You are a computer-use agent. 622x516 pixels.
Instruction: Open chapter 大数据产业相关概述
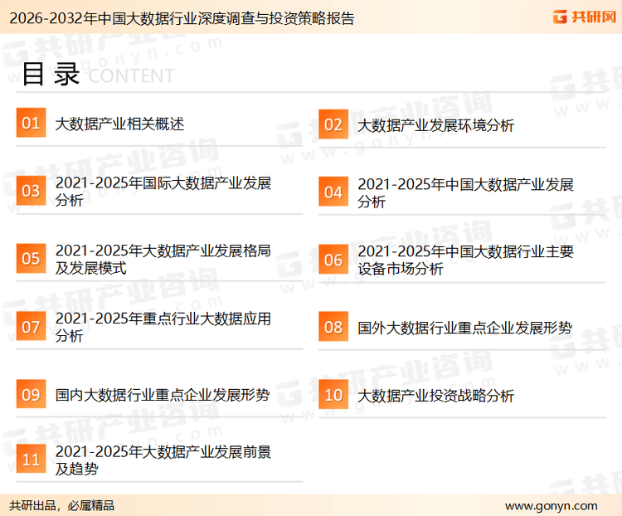[x=119, y=124]
